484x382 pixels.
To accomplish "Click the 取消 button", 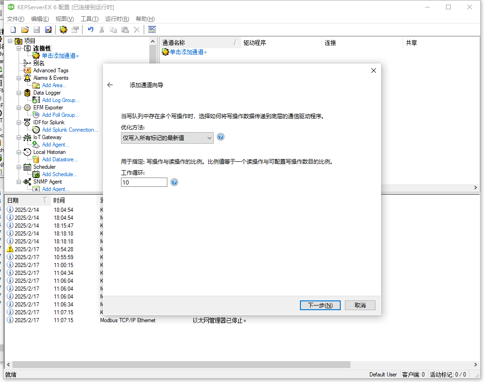I will (360, 305).
